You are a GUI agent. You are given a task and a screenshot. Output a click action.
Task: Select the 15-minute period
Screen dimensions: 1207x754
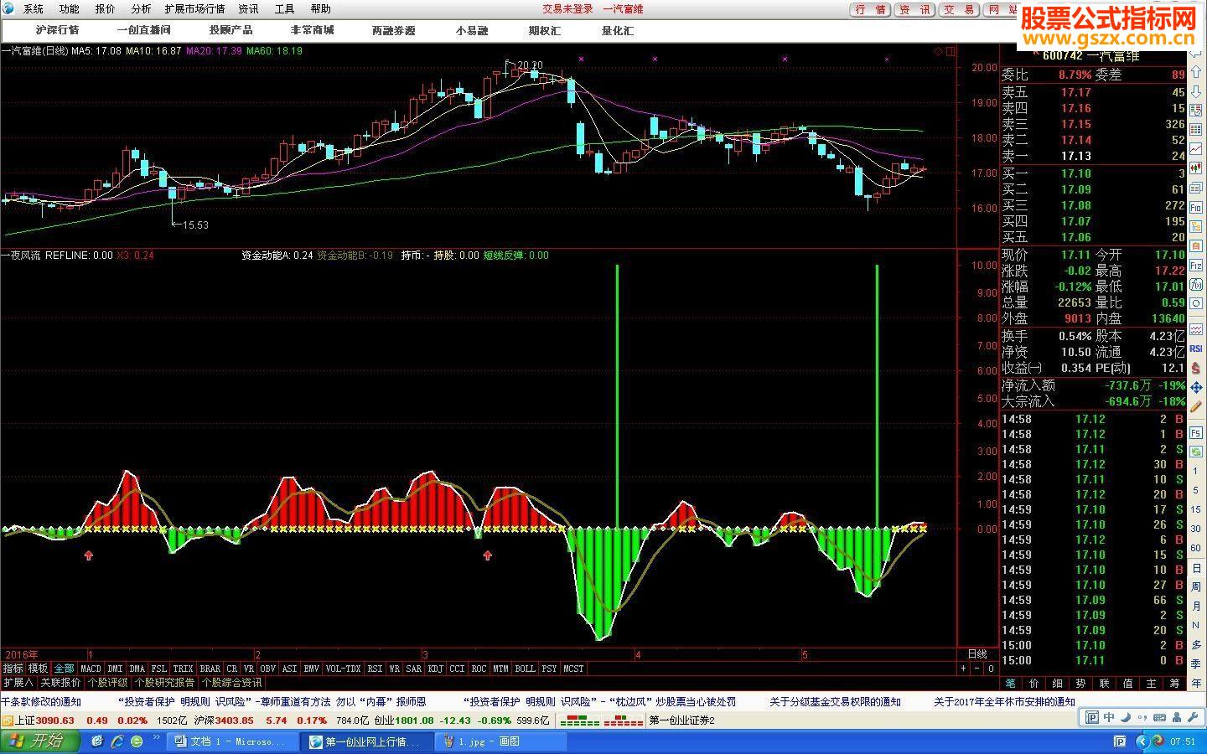(x=1196, y=509)
